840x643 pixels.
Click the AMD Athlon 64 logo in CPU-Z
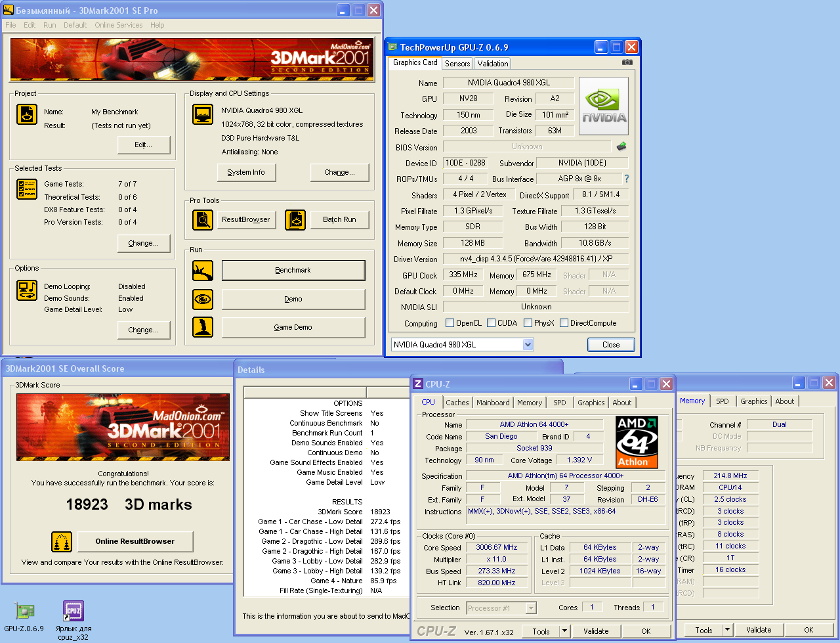(637, 441)
